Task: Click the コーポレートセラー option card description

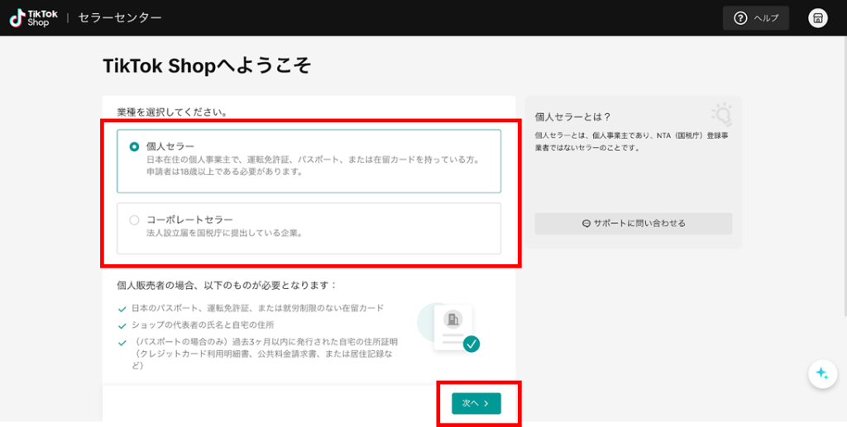Action: [223, 234]
